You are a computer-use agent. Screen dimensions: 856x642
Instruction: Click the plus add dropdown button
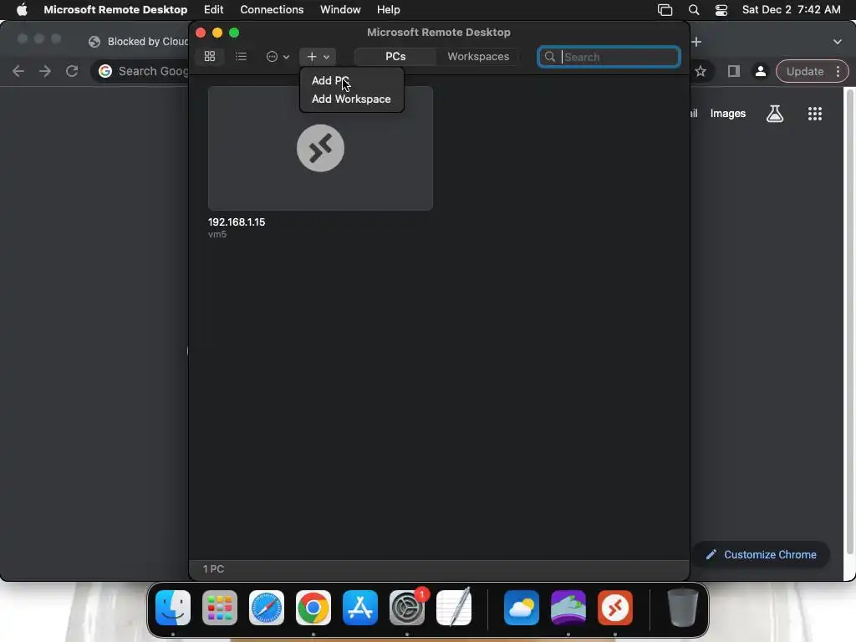click(x=318, y=56)
